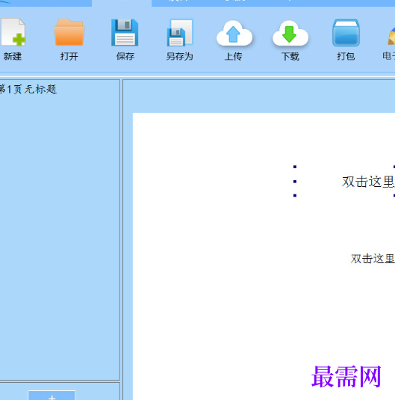Screen dimensions: 395x400
Task: Upload via the 上传 cloud icon
Action: [234, 34]
